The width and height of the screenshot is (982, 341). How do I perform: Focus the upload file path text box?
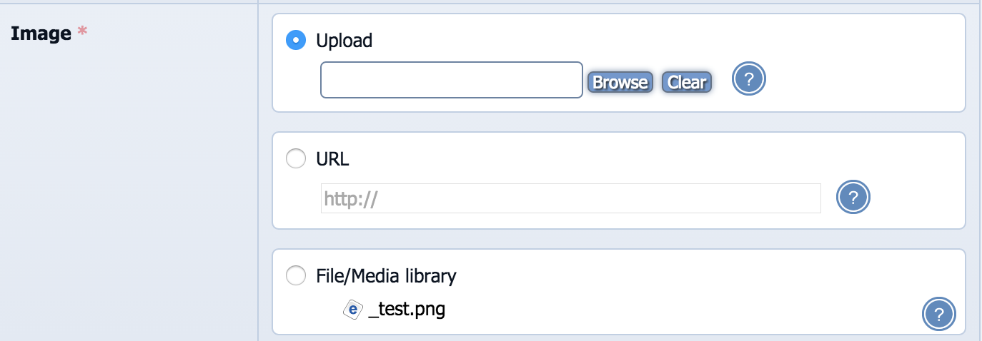[451, 80]
